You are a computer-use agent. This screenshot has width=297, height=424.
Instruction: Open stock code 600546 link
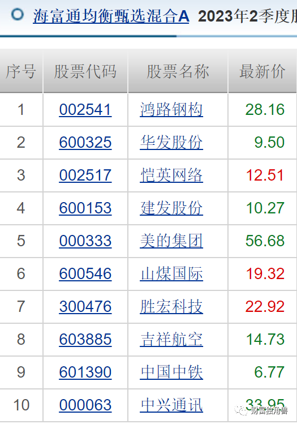[85, 273]
